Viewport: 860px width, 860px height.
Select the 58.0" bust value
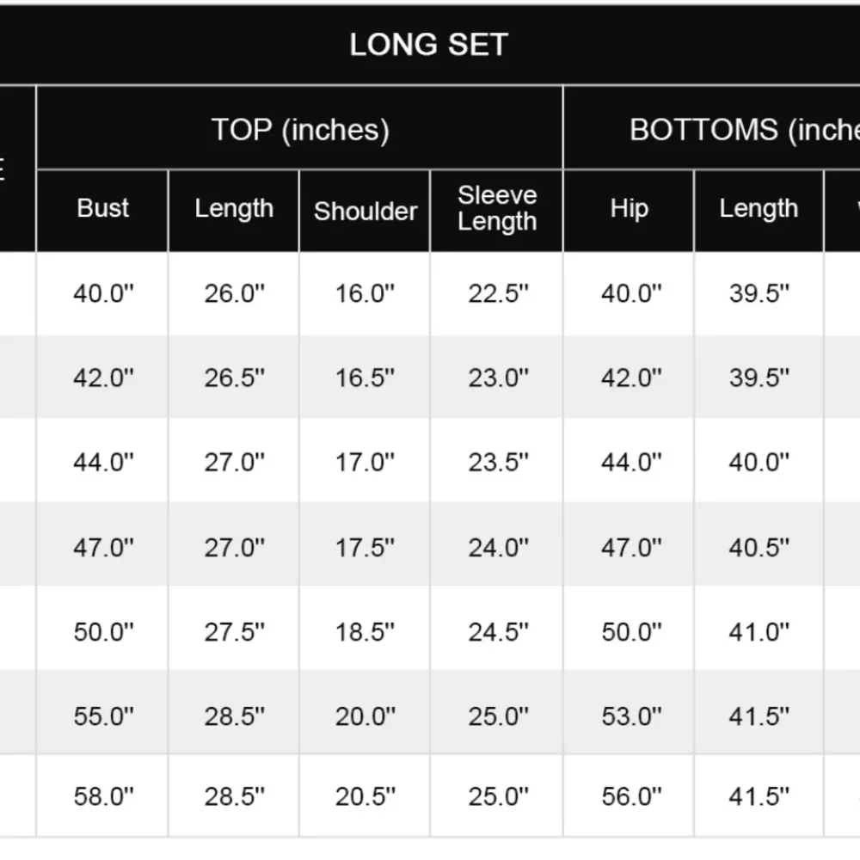tap(104, 796)
